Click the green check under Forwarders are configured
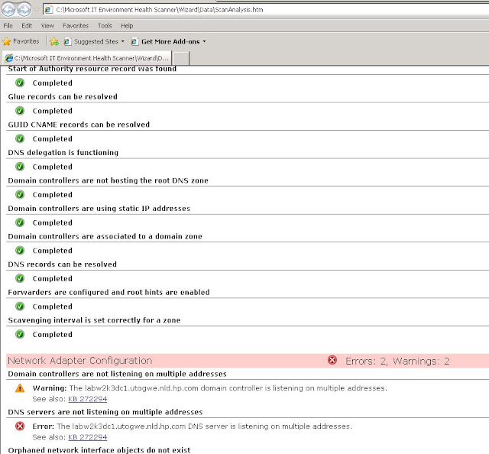Image resolution: width=489 pixels, height=454 pixels. point(20,306)
